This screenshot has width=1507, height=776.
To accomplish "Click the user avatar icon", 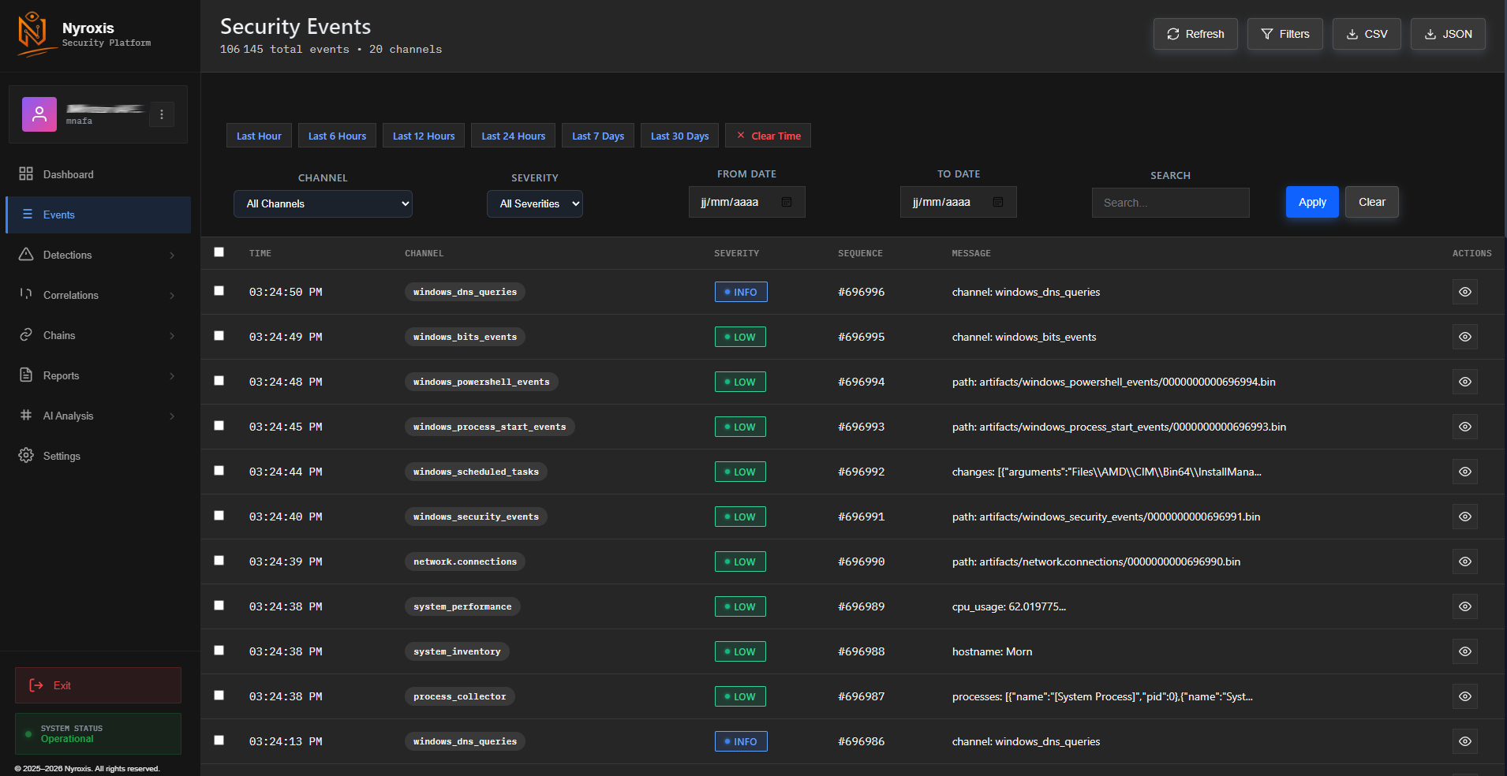I will tap(39, 114).
